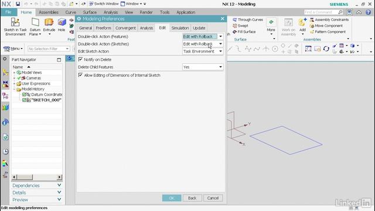Open the File menu
Screen dimensions: 375x211
click(8, 12)
